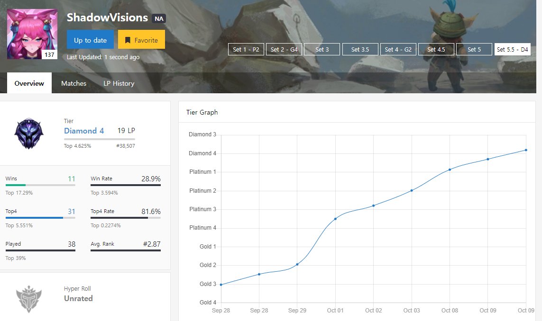This screenshot has height=321, width=542.
Task: Click the 81.6% Top4 rate value
Action: pos(151,211)
